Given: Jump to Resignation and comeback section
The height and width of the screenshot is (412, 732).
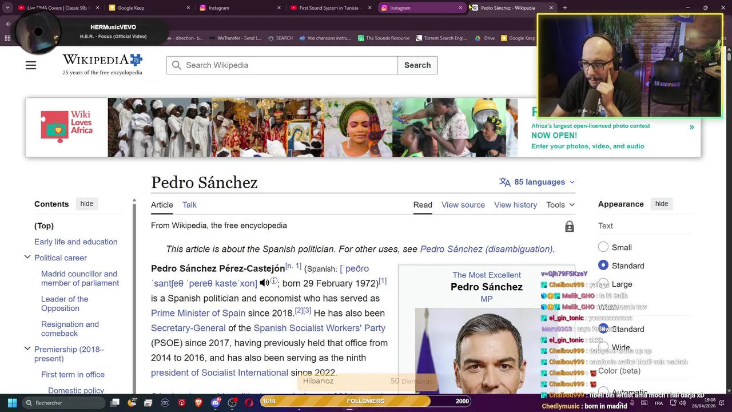Looking at the screenshot, I should [70, 328].
